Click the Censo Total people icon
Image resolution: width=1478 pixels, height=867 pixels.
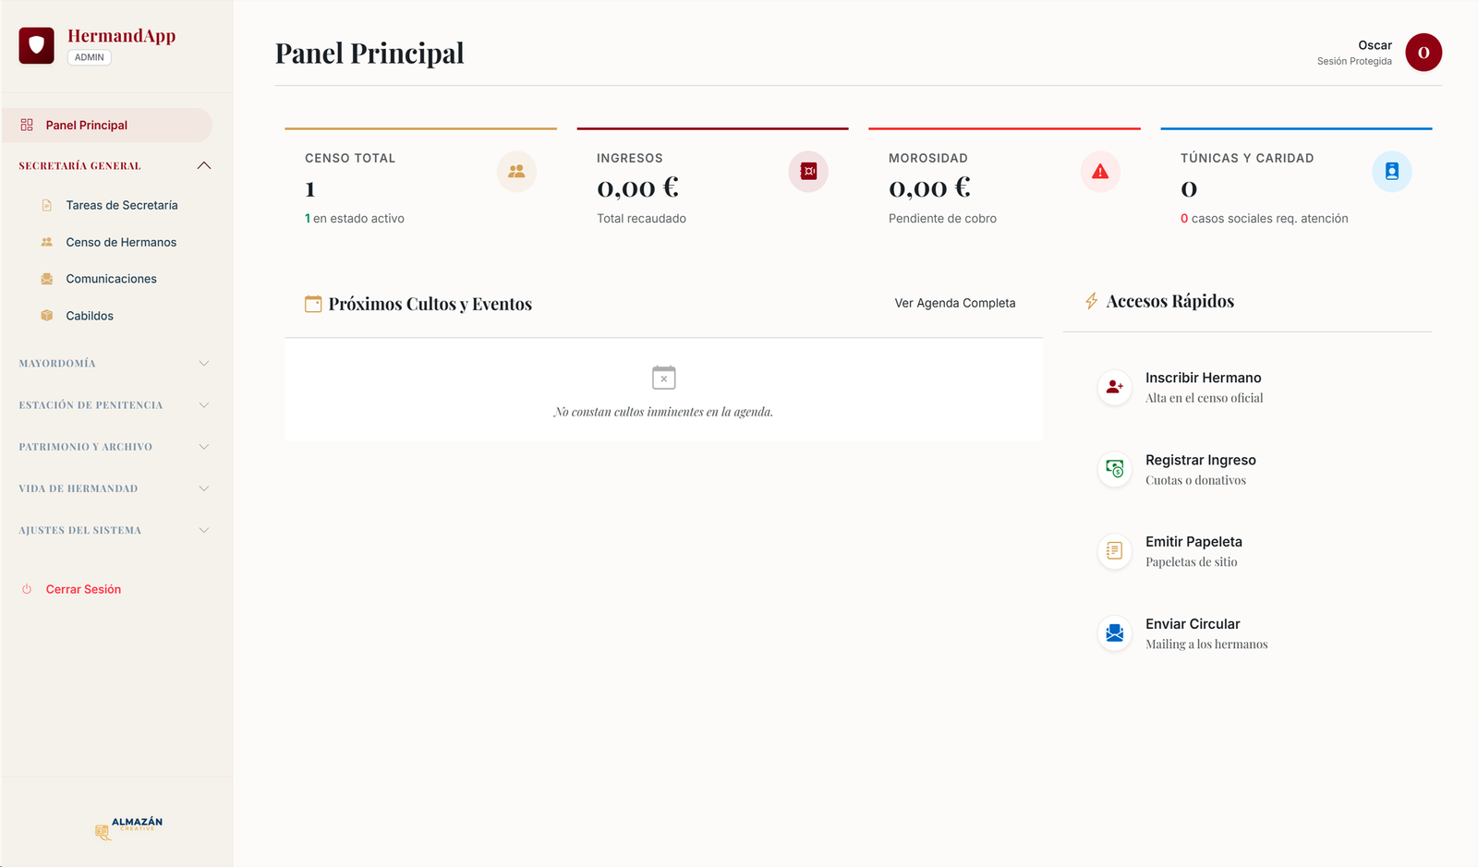coord(516,172)
